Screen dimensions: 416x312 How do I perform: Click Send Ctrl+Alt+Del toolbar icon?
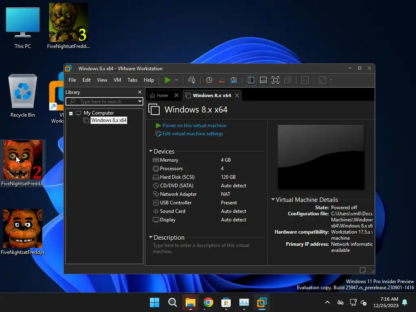tap(192, 80)
